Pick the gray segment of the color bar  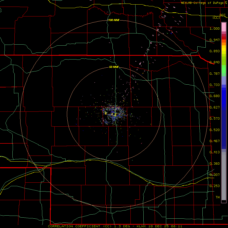click(224, 177)
